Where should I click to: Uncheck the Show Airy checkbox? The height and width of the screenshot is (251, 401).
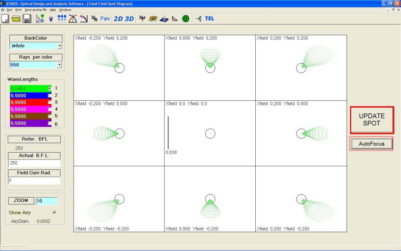pos(54,213)
